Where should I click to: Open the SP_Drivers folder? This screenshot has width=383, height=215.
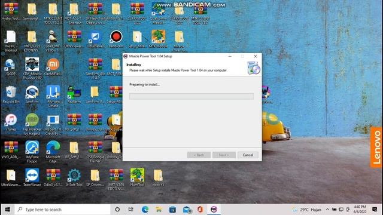(x=95, y=177)
